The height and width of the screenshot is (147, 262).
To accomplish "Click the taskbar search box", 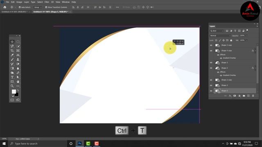I will (x=37, y=143).
